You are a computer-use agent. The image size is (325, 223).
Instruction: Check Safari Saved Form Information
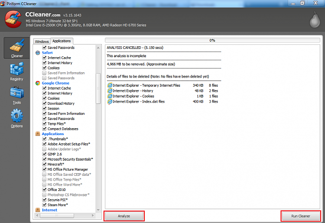click(44, 73)
